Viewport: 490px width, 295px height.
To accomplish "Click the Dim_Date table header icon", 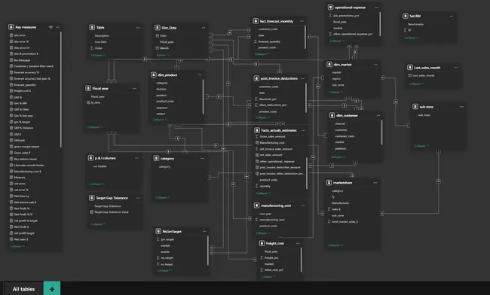I will [x=158, y=28].
